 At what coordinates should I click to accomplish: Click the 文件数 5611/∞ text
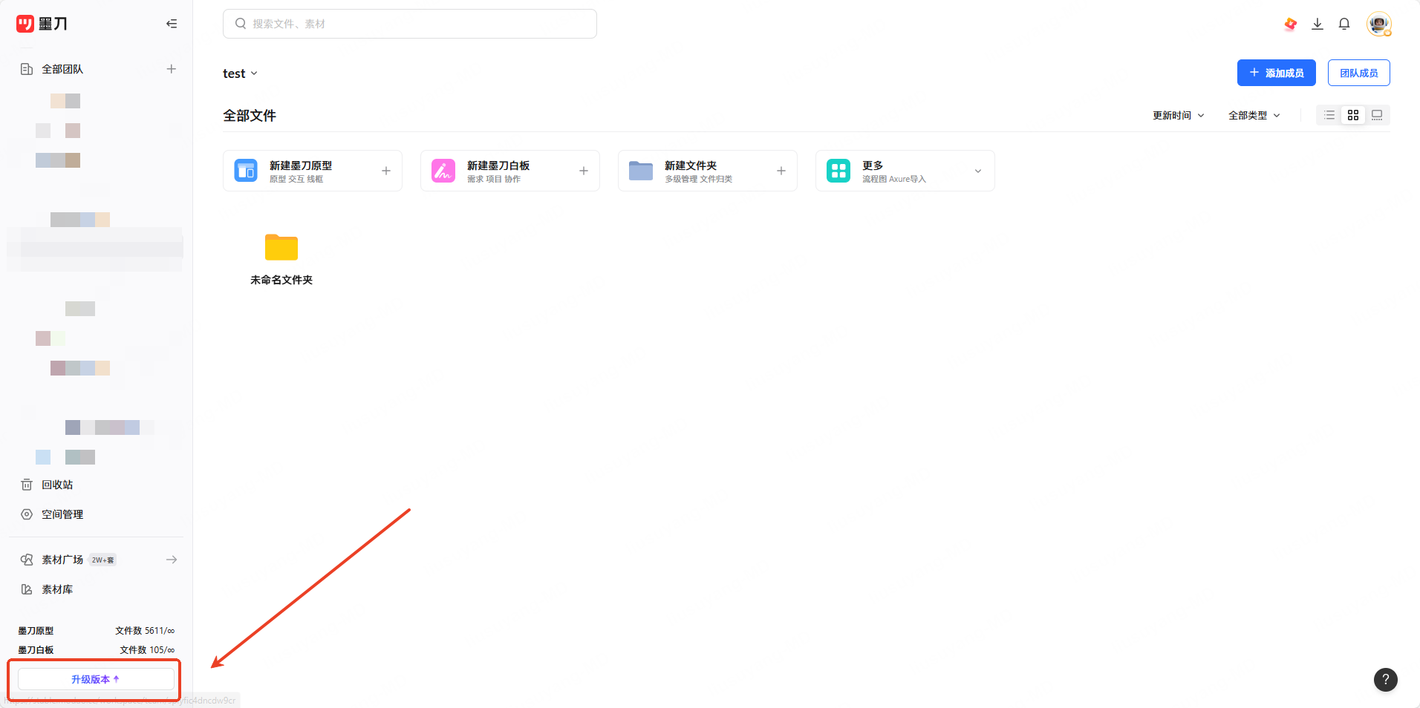pos(145,631)
